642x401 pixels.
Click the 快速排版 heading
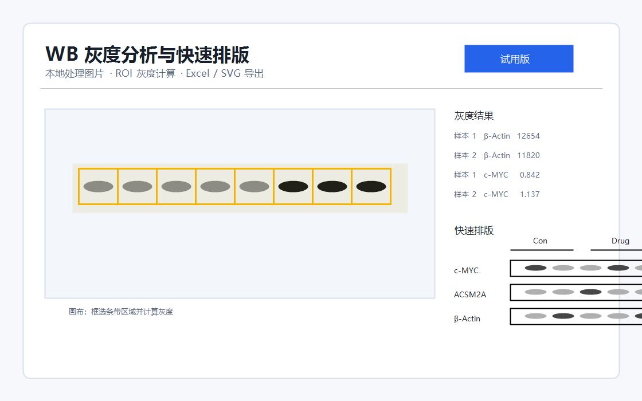pyautogui.click(x=473, y=230)
